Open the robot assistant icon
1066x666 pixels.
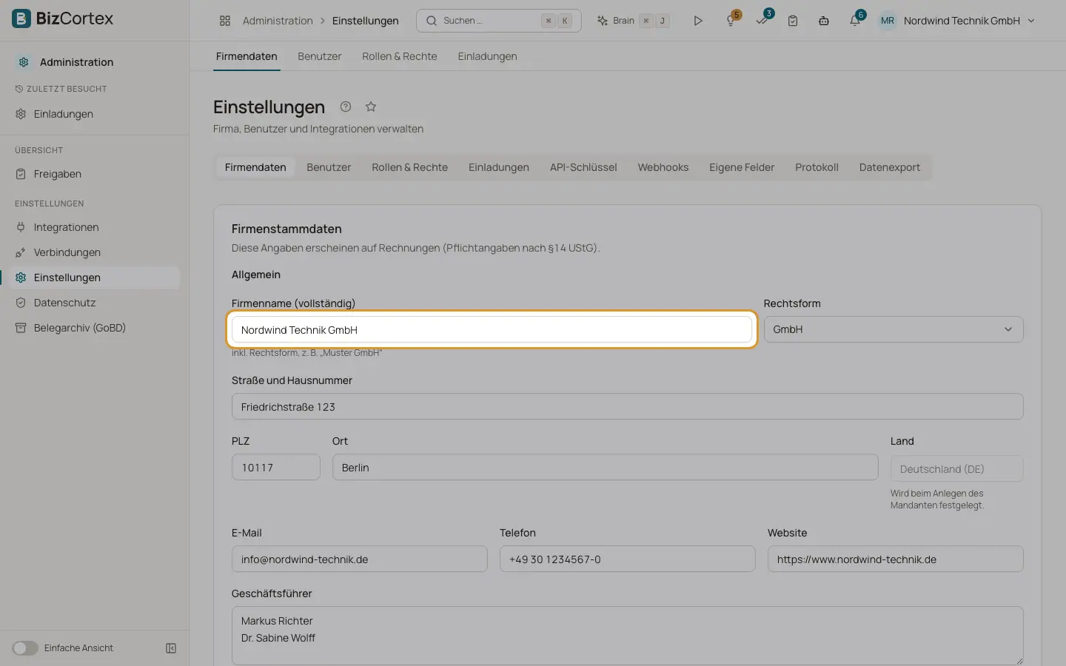[x=824, y=21]
